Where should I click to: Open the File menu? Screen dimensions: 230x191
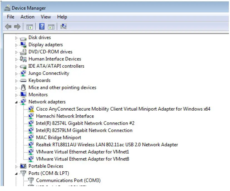(11, 17)
